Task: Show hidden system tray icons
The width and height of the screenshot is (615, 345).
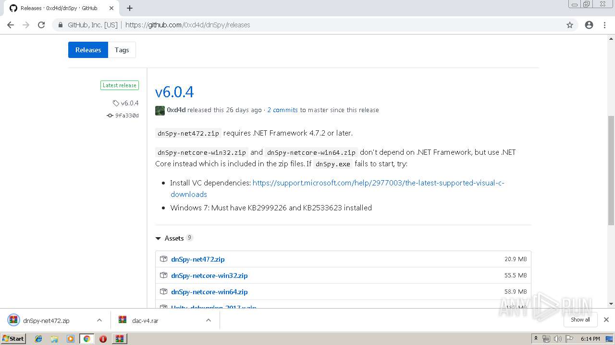Action: (x=536, y=339)
